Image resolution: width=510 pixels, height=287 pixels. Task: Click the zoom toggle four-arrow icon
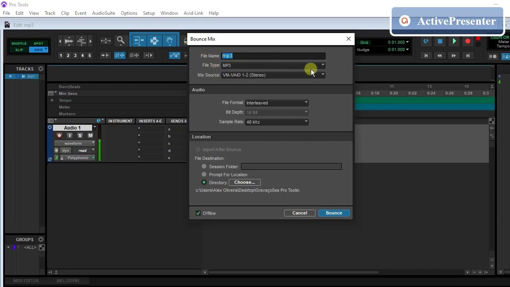click(106, 40)
